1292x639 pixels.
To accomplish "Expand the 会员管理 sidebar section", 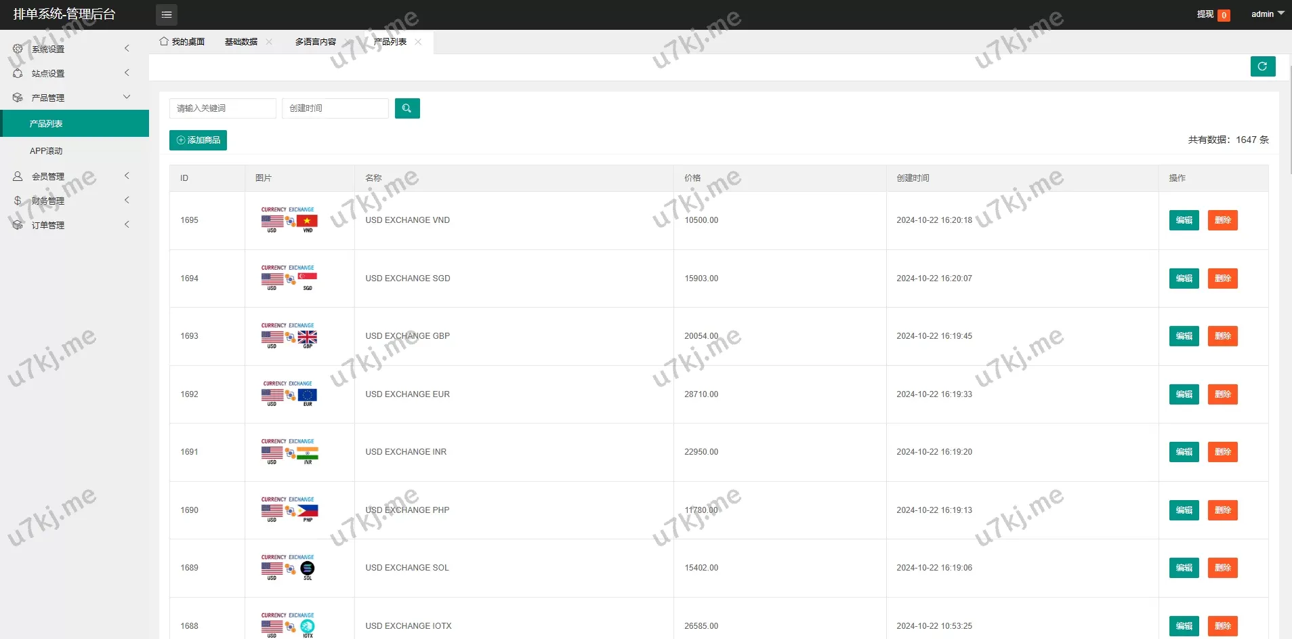I will point(71,176).
